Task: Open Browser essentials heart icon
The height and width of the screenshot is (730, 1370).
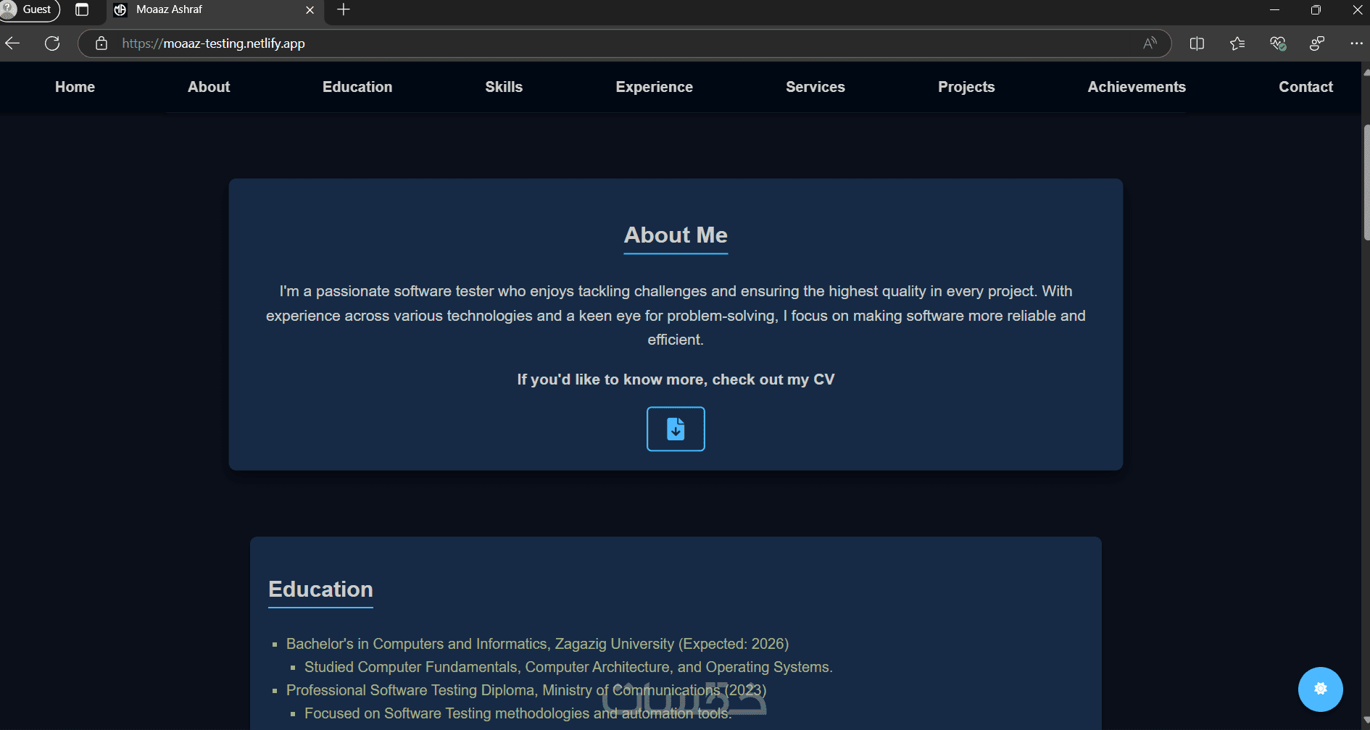Action: [1277, 43]
